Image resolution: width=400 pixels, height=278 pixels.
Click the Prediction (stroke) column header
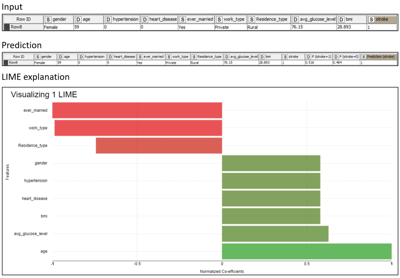(379, 57)
